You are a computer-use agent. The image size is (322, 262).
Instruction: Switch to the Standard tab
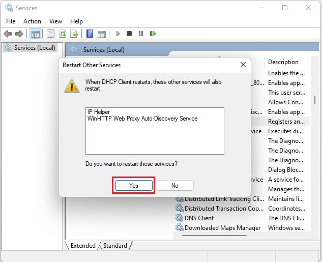115,246
